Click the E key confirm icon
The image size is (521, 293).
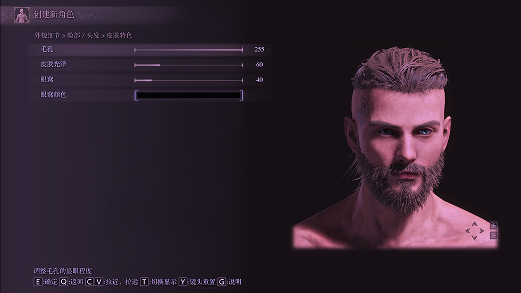[x=38, y=282]
